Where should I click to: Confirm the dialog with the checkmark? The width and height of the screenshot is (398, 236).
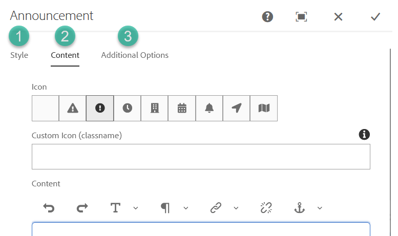375,16
